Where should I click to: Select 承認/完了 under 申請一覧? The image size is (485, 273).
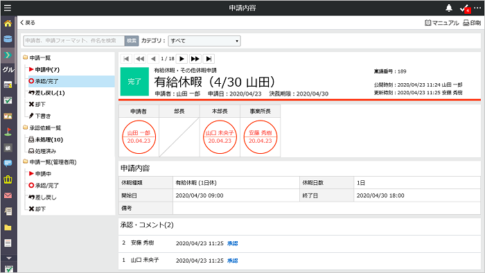[x=43, y=81]
